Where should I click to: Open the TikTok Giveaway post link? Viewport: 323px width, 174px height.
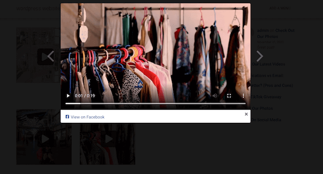[266, 97]
